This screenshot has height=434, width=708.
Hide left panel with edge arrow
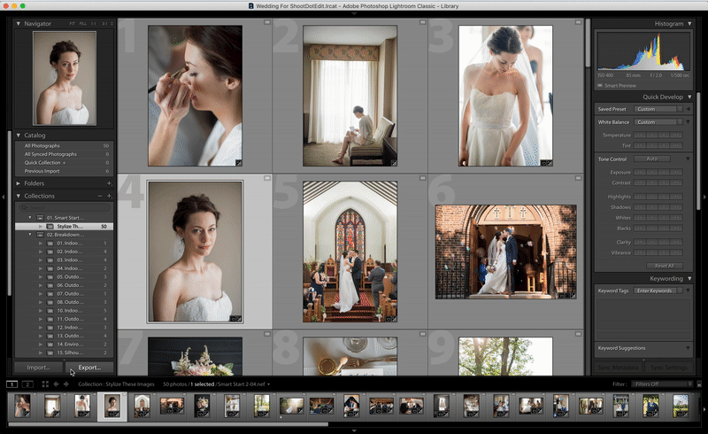point(4,198)
